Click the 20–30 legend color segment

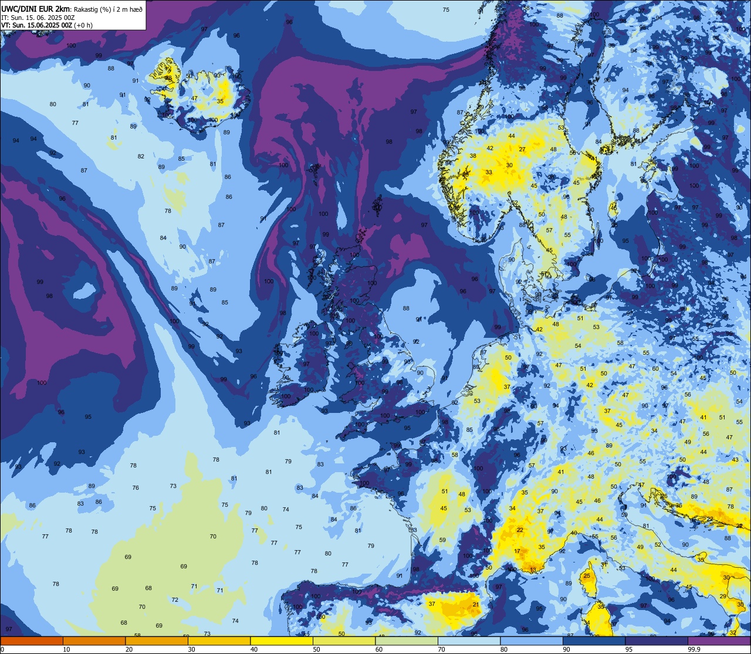pos(157,641)
